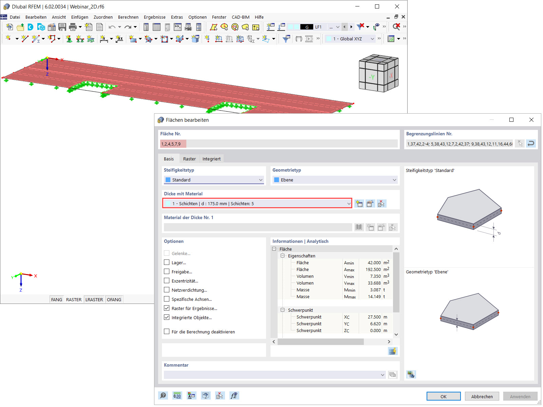The width and height of the screenshot is (543, 407).
Task: Open the Kommentar dropdown
Action: click(x=275, y=375)
